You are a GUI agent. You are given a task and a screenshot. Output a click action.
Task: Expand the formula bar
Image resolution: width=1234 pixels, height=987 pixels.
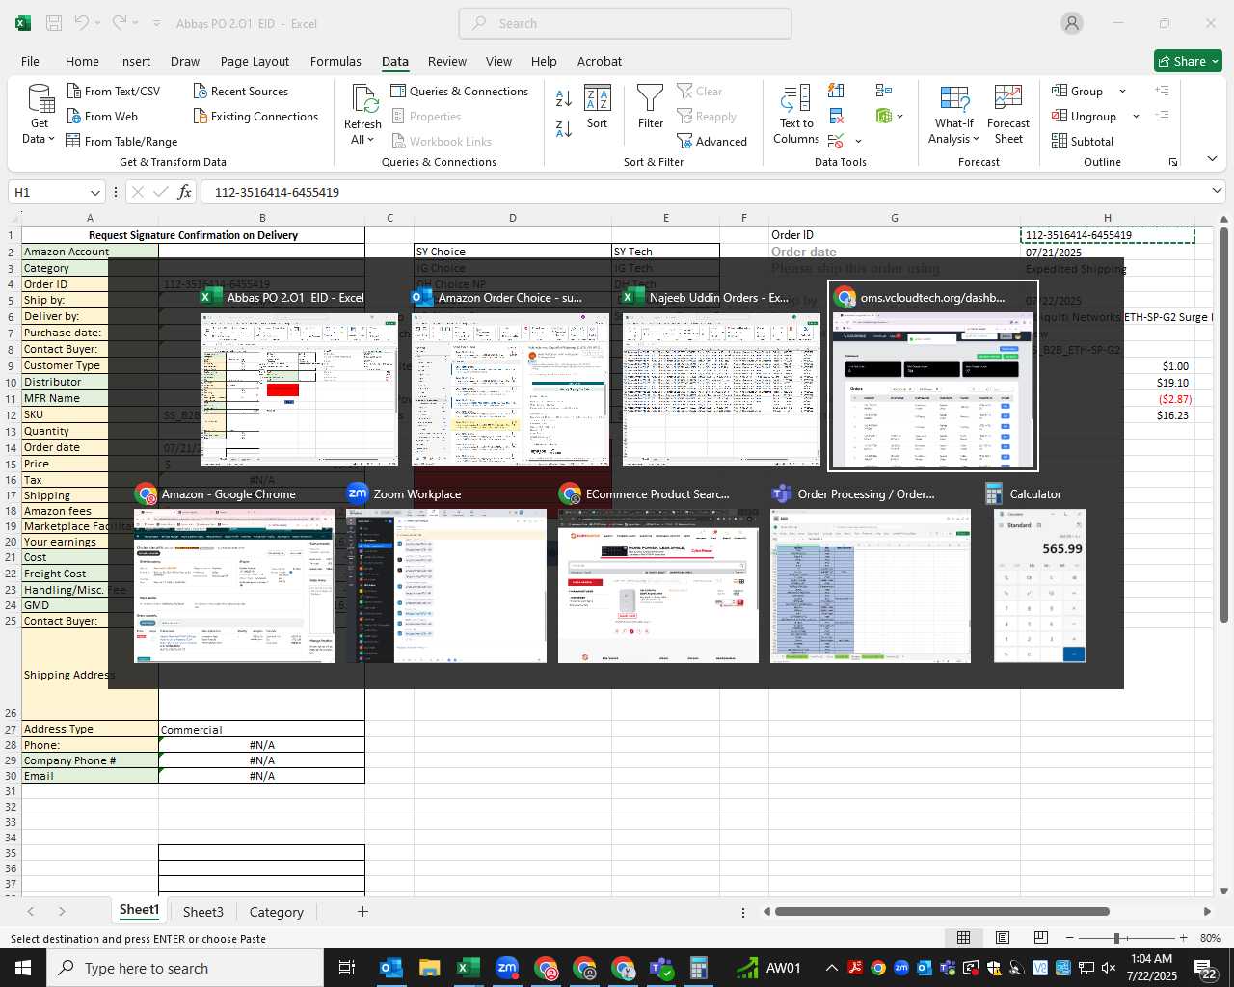[1216, 191]
